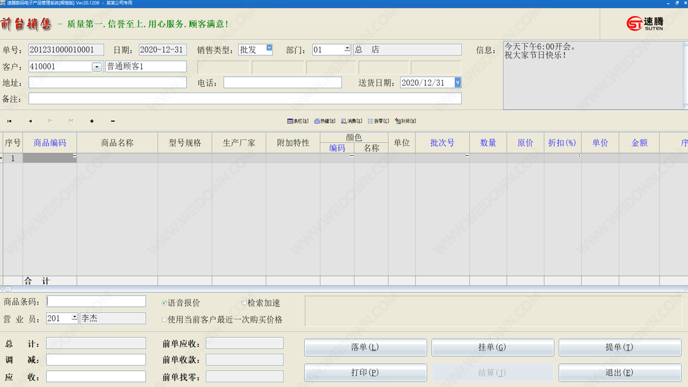688x387 pixels.
Task: Open the 表栏 column settings tool
Action: [x=298, y=121]
